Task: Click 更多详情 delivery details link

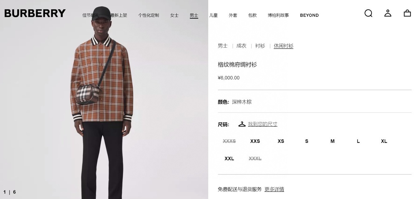Action: [x=274, y=189]
